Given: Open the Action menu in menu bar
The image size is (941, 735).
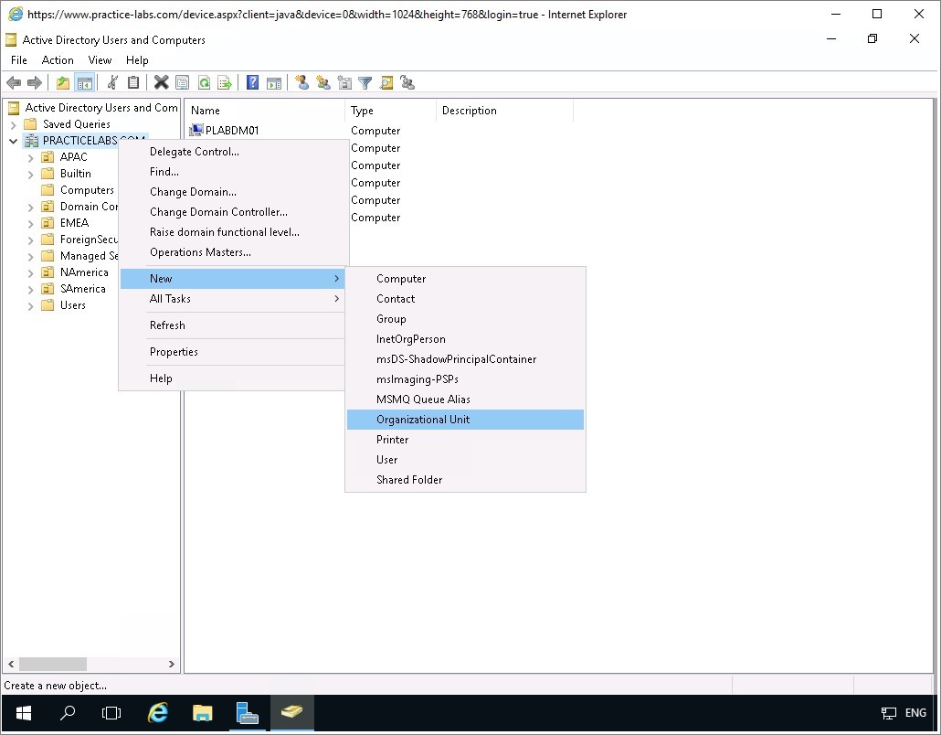Looking at the screenshot, I should [58, 60].
